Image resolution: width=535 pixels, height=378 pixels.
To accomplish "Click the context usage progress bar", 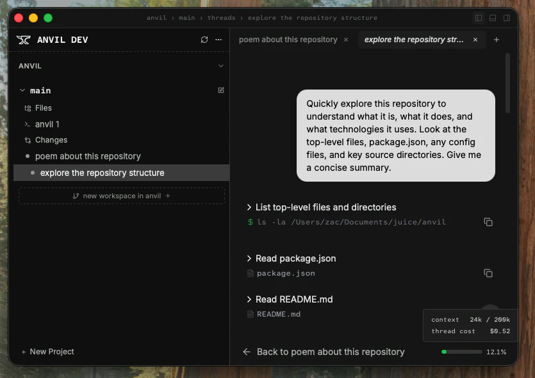I will click(x=462, y=352).
